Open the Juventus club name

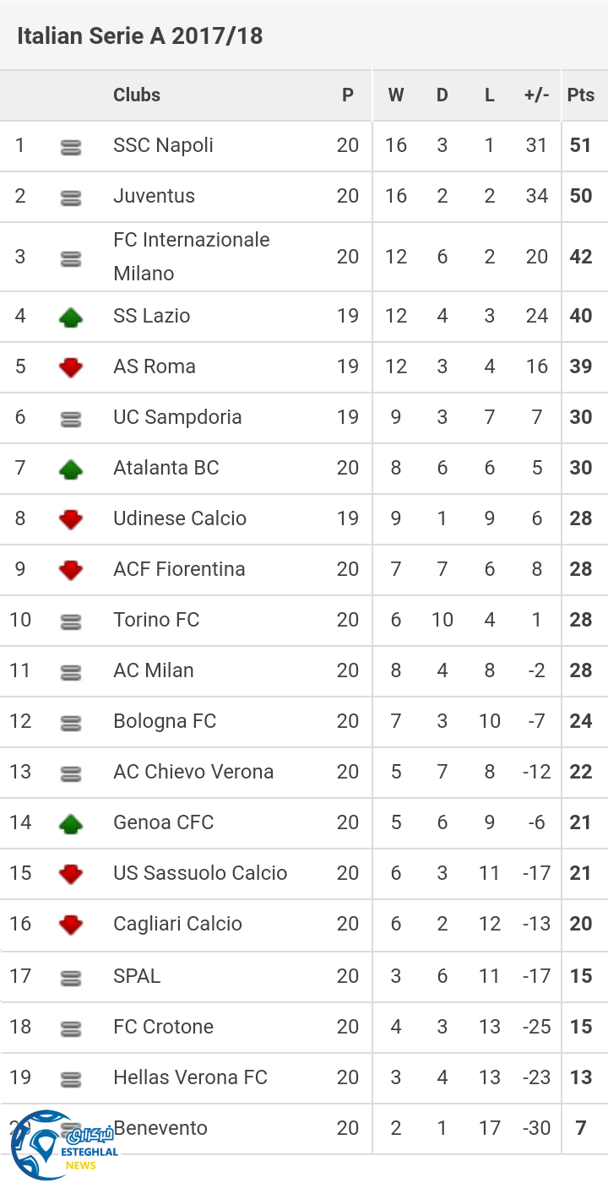154,196
